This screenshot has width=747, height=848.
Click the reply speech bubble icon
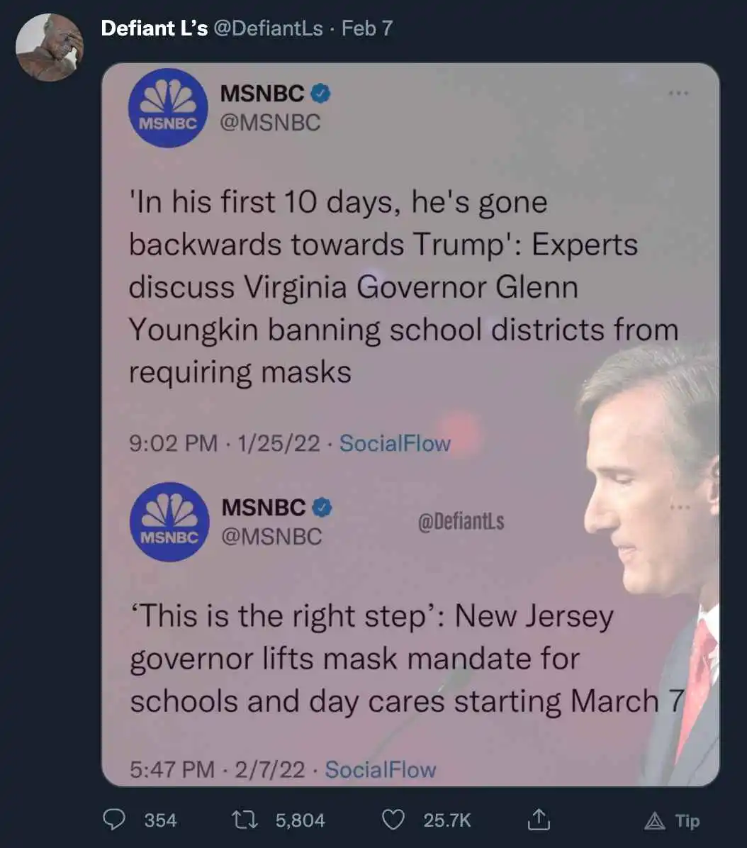coord(114,820)
